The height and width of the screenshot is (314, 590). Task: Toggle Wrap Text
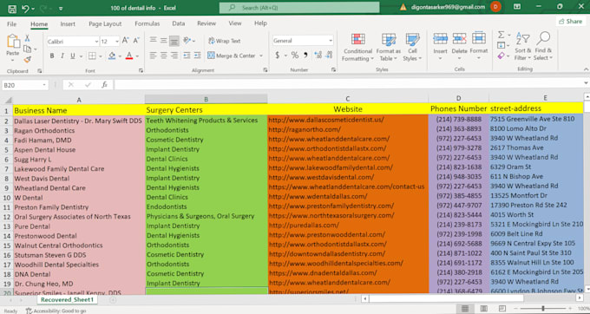[224, 41]
